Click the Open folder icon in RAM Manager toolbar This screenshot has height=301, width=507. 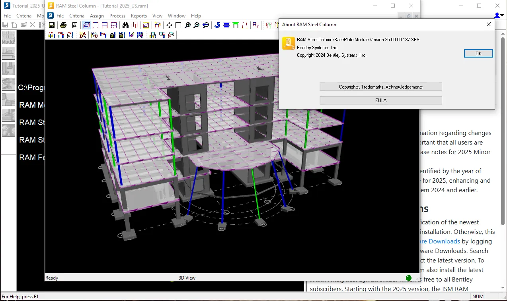[23, 25]
